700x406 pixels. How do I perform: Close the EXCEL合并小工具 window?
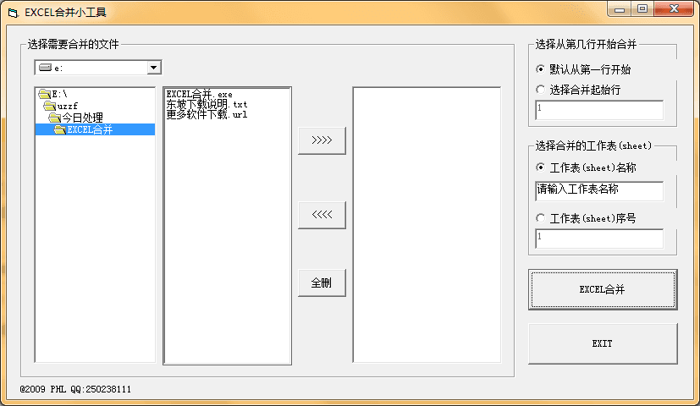click(674, 9)
